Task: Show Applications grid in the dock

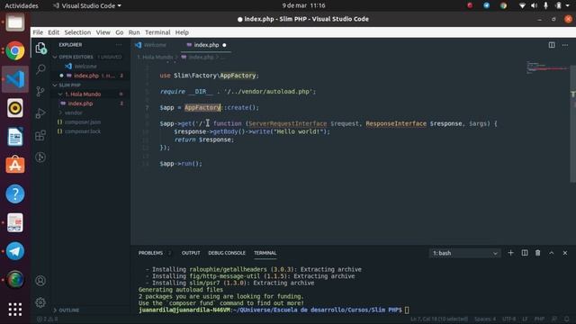Action: click(15, 310)
